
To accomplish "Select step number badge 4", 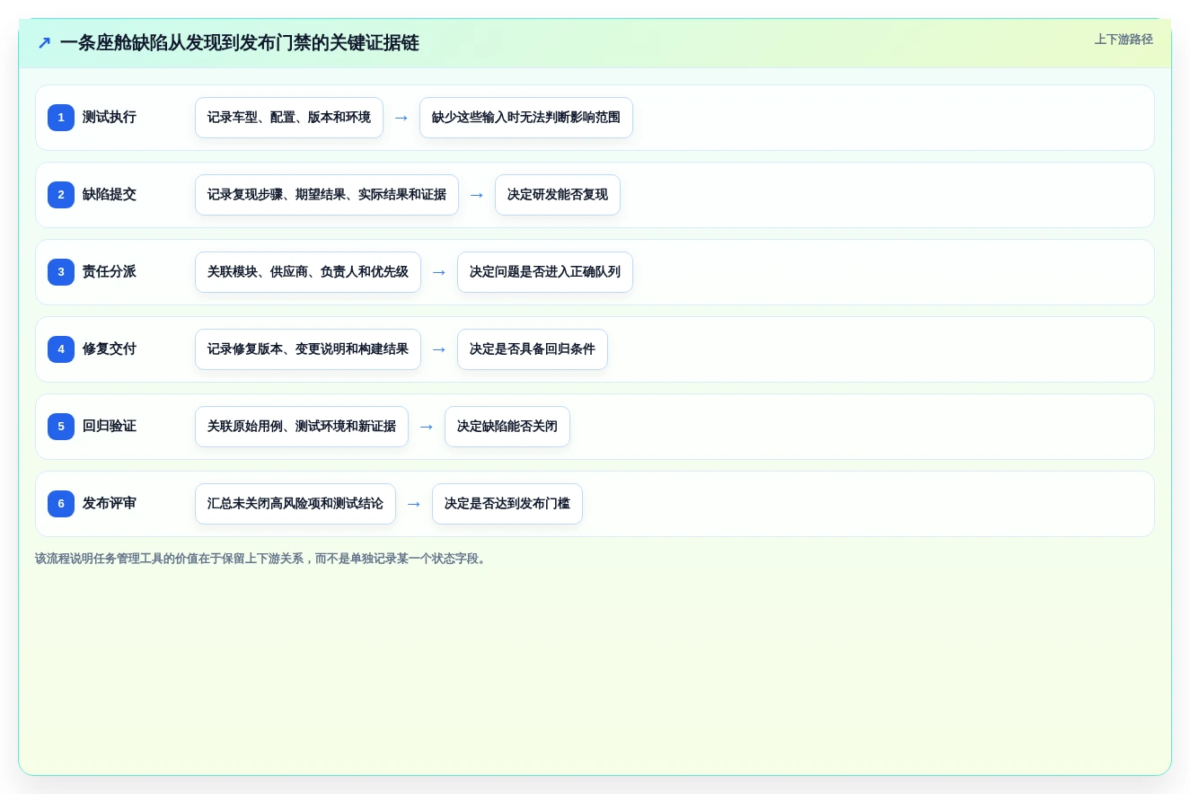I will click(x=61, y=349).
